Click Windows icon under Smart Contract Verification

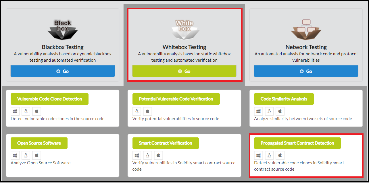pos(137,155)
